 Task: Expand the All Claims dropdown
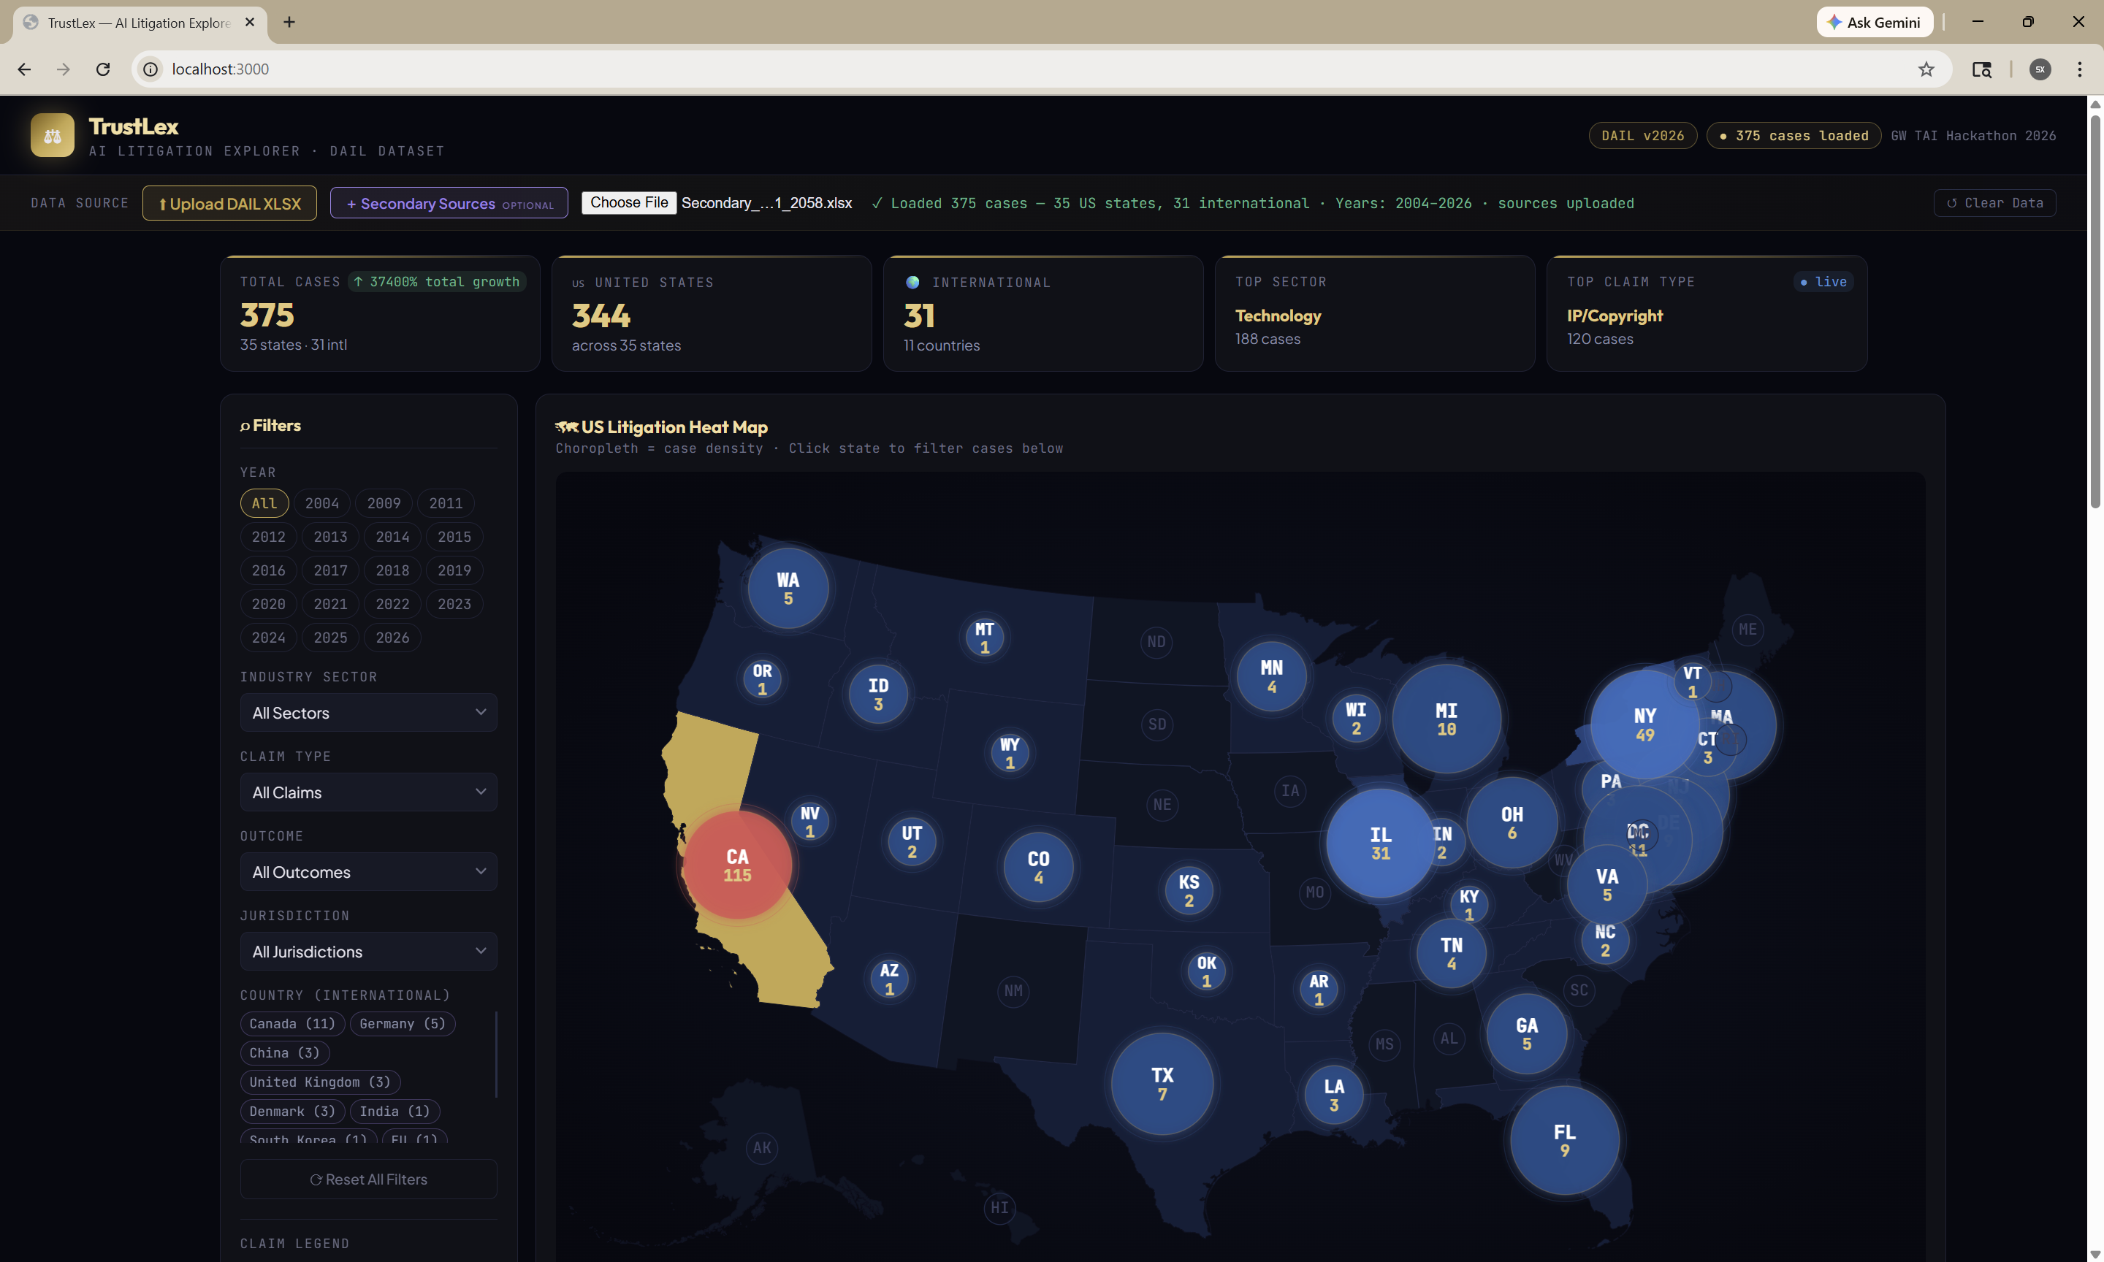(x=368, y=792)
